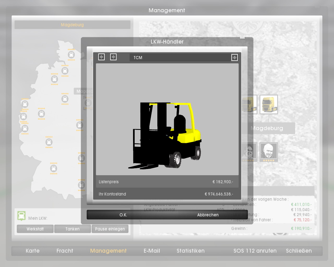Go to the next vehicle in dealer
The width and height of the screenshot is (334, 267).
tap(113, 57)
